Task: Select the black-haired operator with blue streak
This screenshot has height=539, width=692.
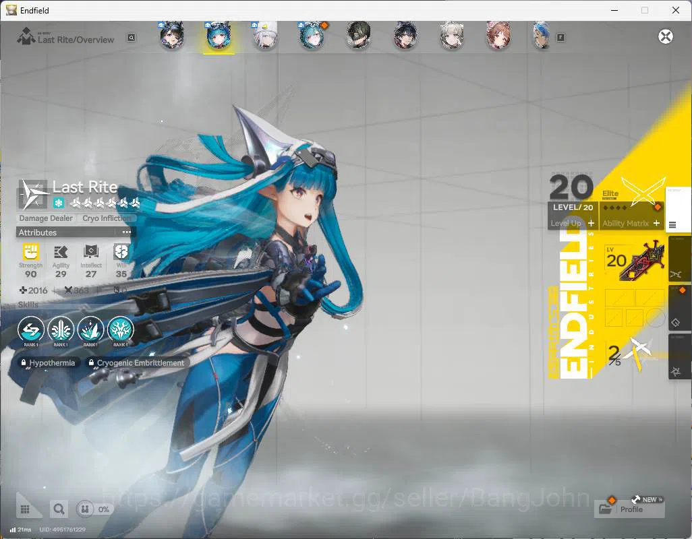Action: click(x=405, y=36)
